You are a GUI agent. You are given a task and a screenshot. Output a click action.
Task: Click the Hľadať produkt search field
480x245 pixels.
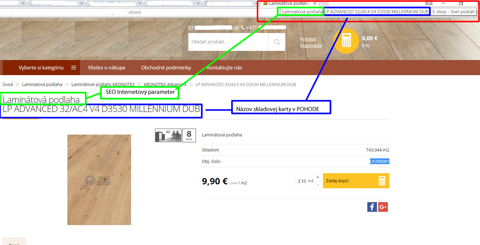[x=228, y=42]
